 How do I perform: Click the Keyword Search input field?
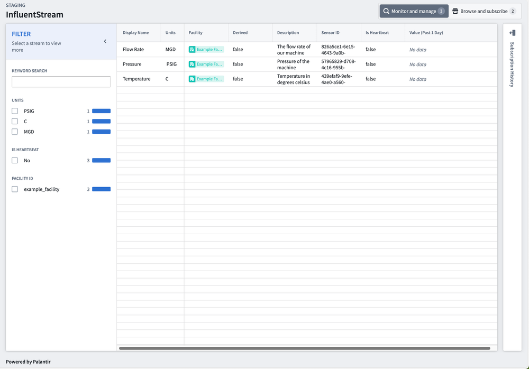click(61, 82)
